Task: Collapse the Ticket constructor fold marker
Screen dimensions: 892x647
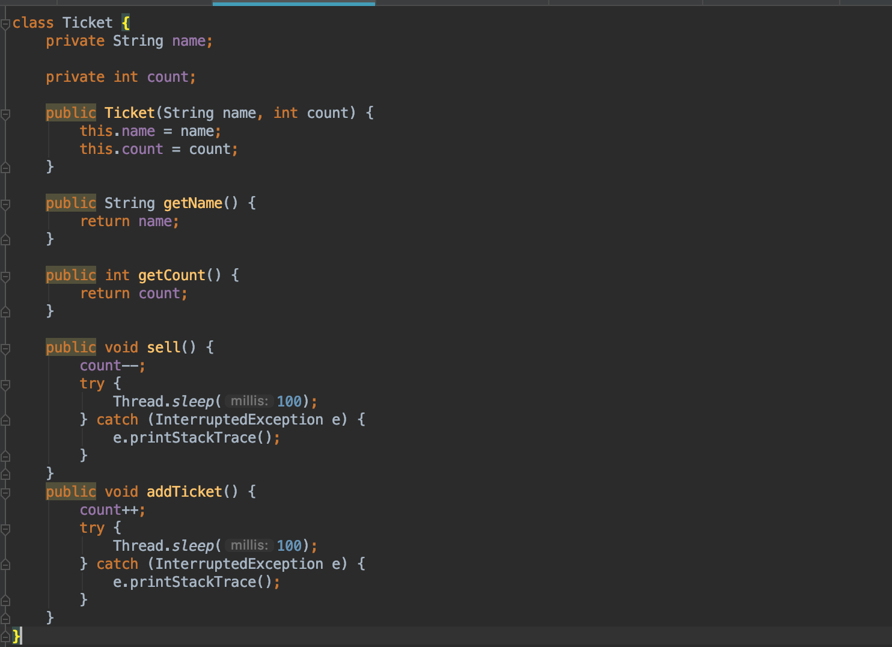Action: tap(5, 114)
